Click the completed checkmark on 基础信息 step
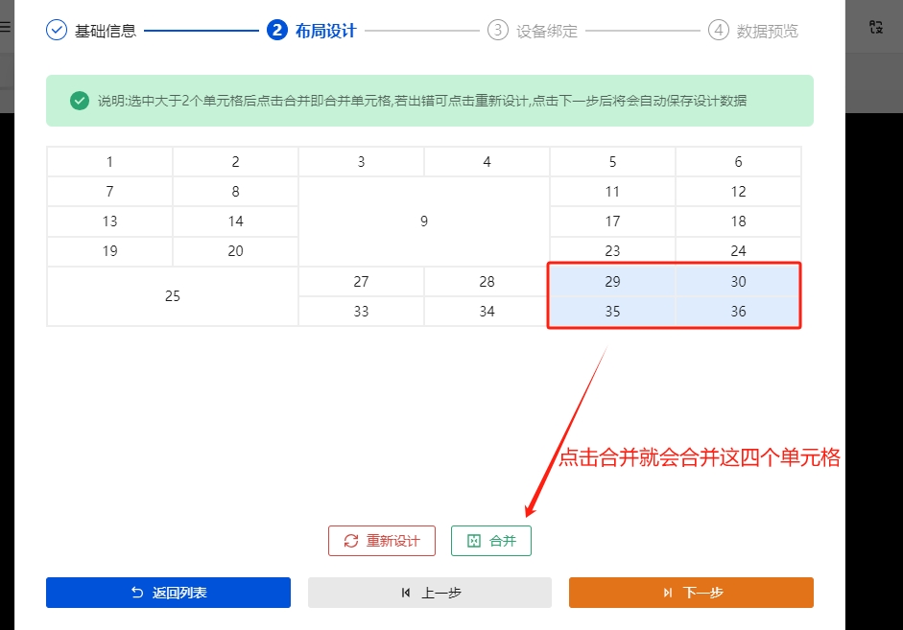This screenshot has height=630, width=903. click(56, 31)
